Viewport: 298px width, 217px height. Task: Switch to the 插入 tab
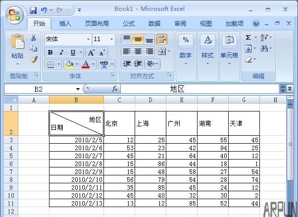[x=65, y=24]
